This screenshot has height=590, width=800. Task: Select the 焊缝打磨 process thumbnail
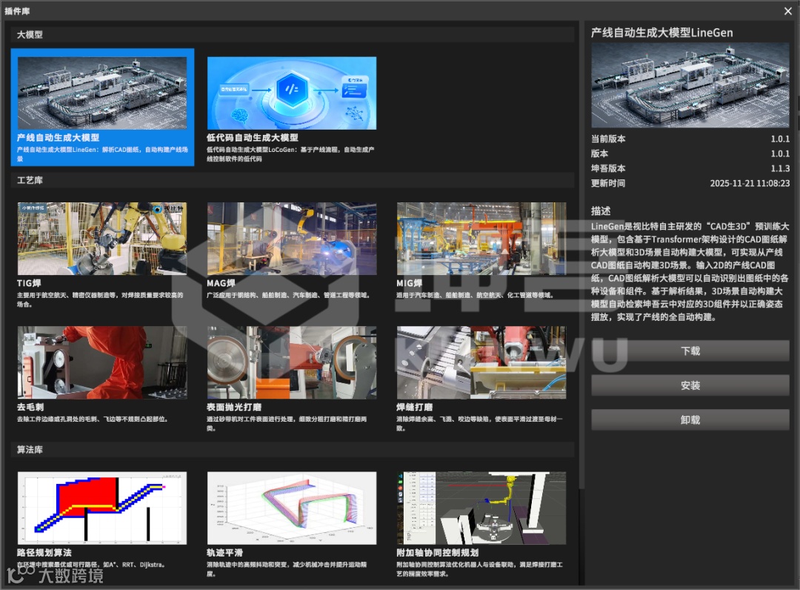pos(481,362)
